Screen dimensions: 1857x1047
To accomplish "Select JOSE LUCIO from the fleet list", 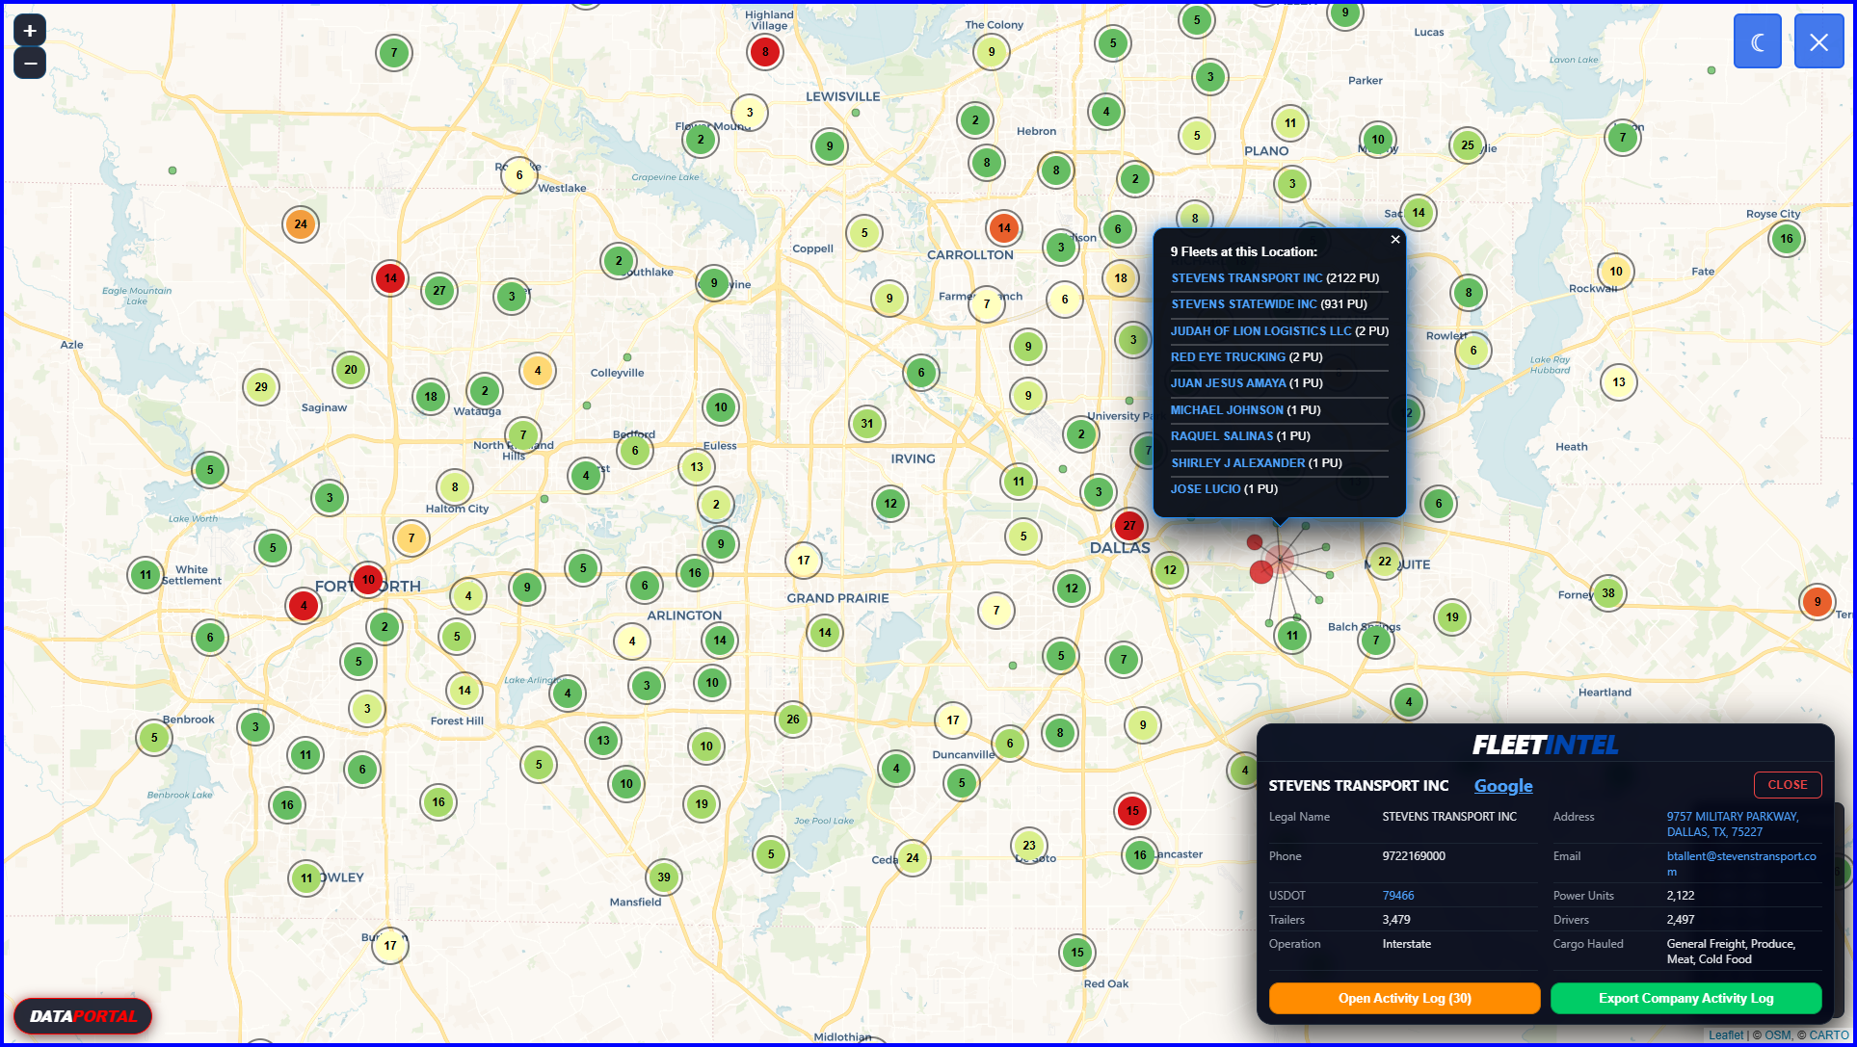I will (1205, 488).
